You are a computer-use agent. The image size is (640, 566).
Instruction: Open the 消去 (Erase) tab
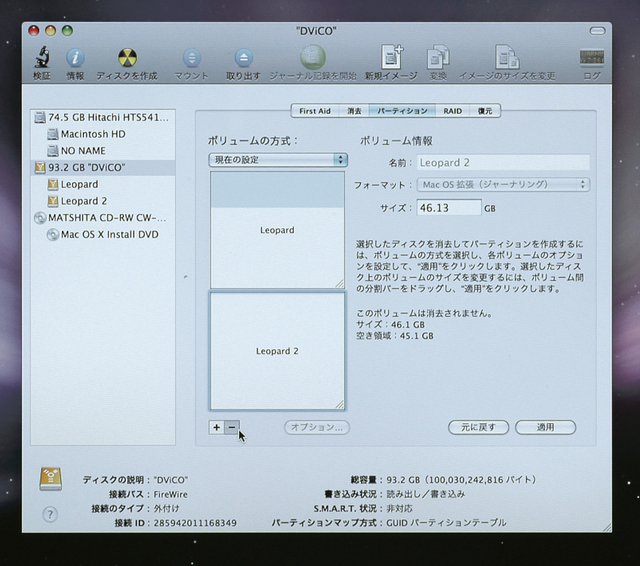click(354, 111)
